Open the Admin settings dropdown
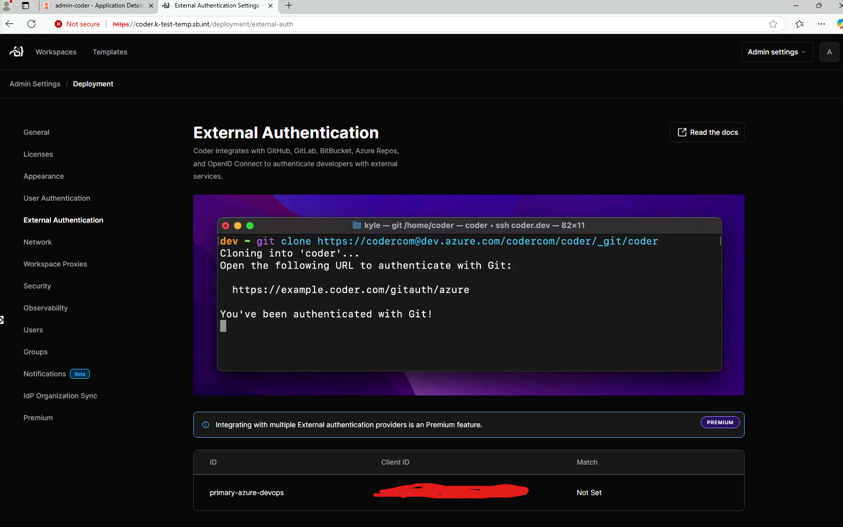The height and width of the screenshot is (527, 843). [x=777, y=51]
